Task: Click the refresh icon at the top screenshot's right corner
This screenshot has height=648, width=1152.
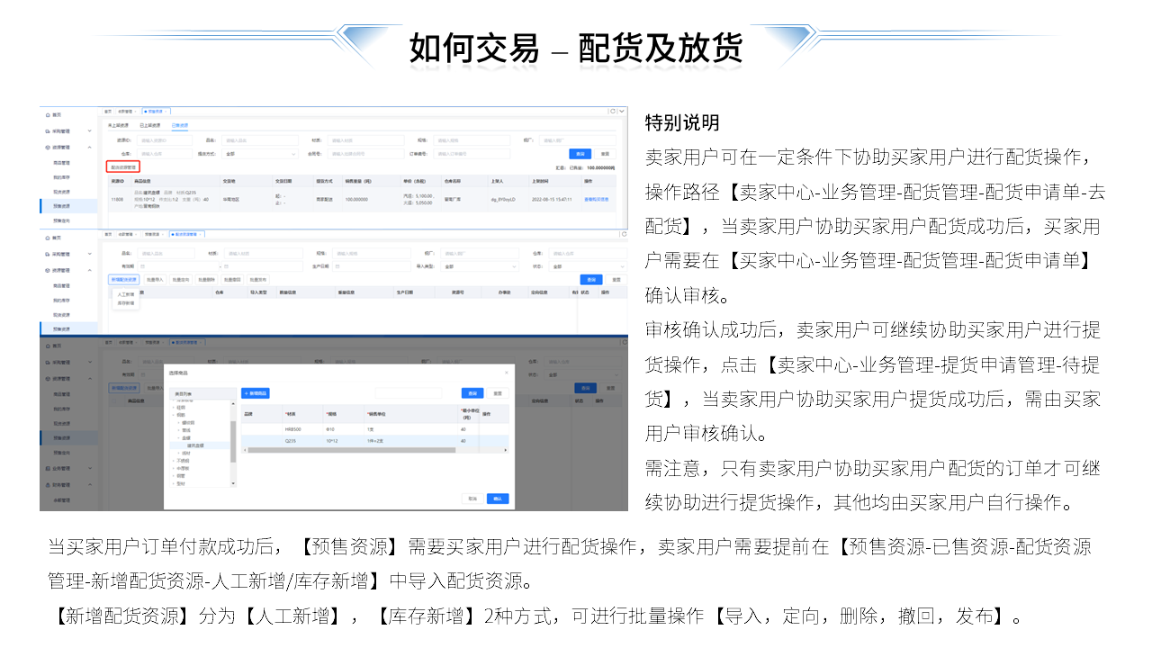Action: coord(612,111)
